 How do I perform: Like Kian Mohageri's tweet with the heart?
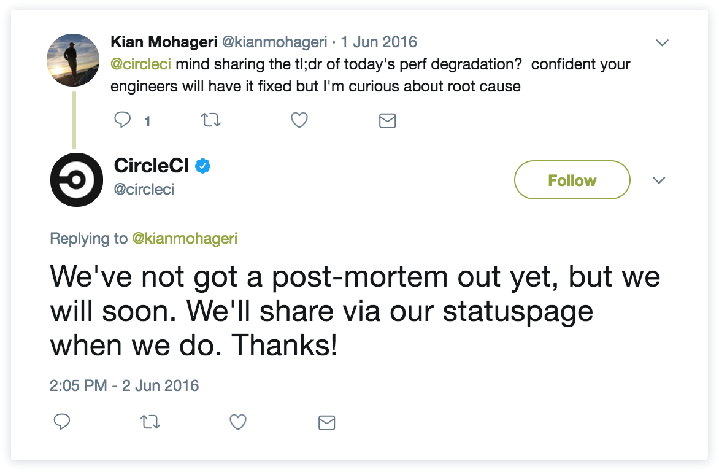pyautogui.click(x=299, y=120)
